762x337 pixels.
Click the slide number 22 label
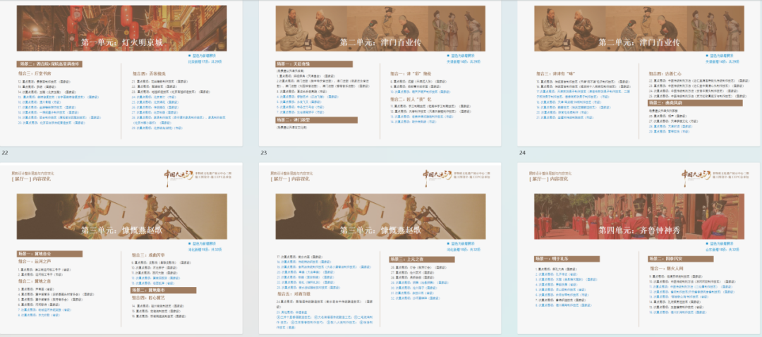pyautogui.click(x=5, y=153)
